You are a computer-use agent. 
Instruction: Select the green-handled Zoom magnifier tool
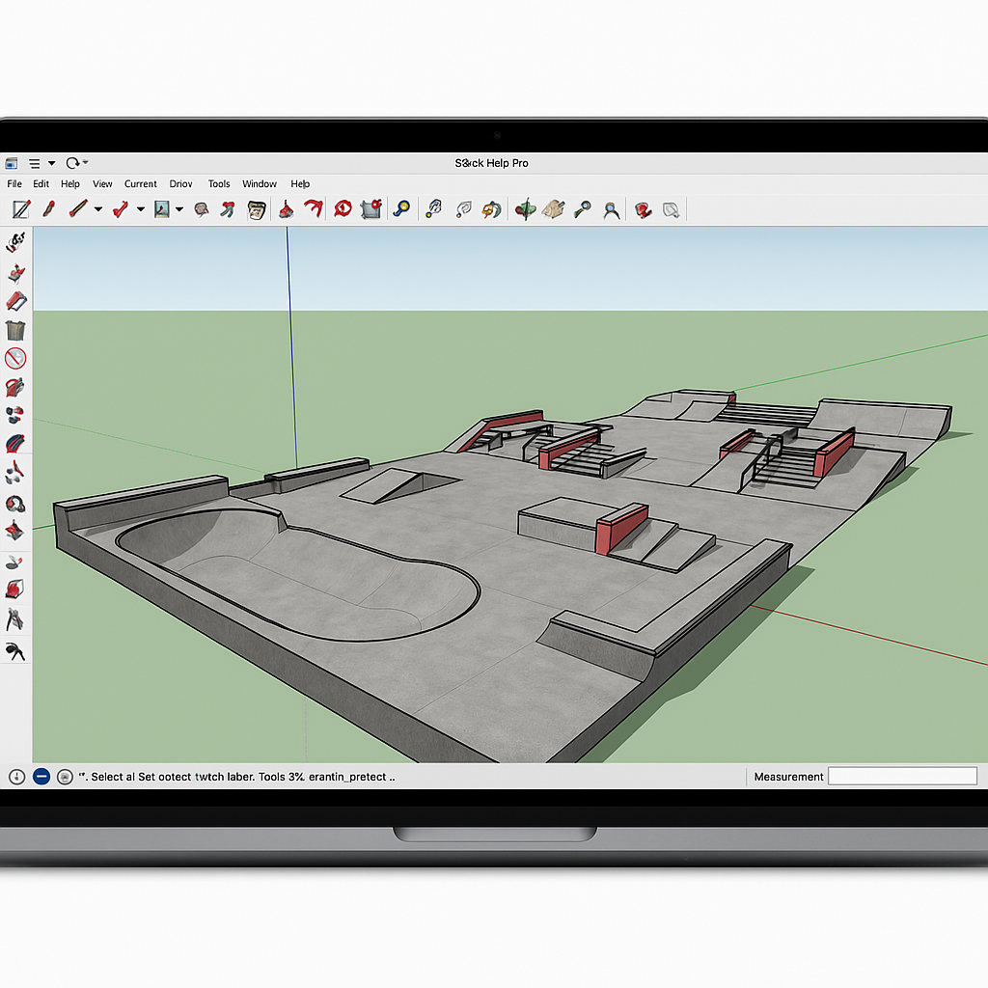click(x=583, y=209)
